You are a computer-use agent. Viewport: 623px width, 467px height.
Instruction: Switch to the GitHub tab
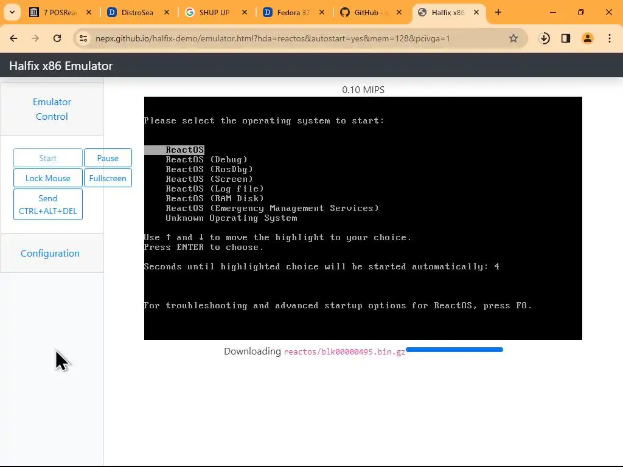click(369, 12)
